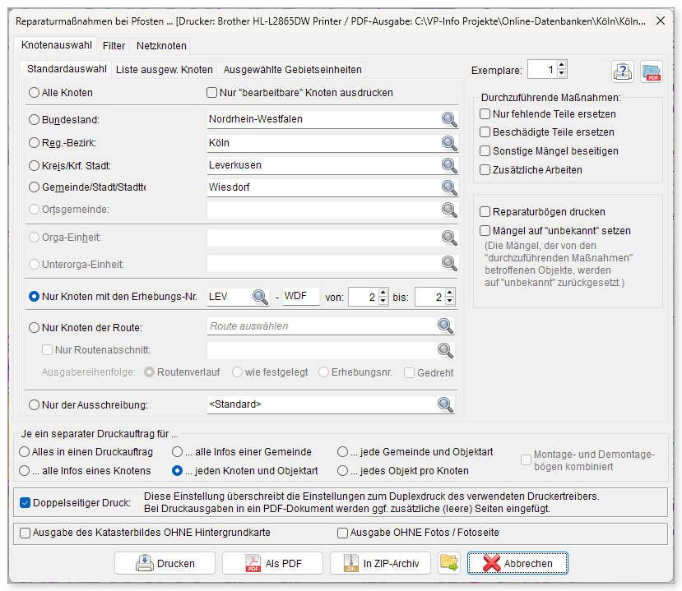The height and width of the screenshot is (591, 682).
Task: Open lookup for Wiesdorf field
Action: pos(449,187)
